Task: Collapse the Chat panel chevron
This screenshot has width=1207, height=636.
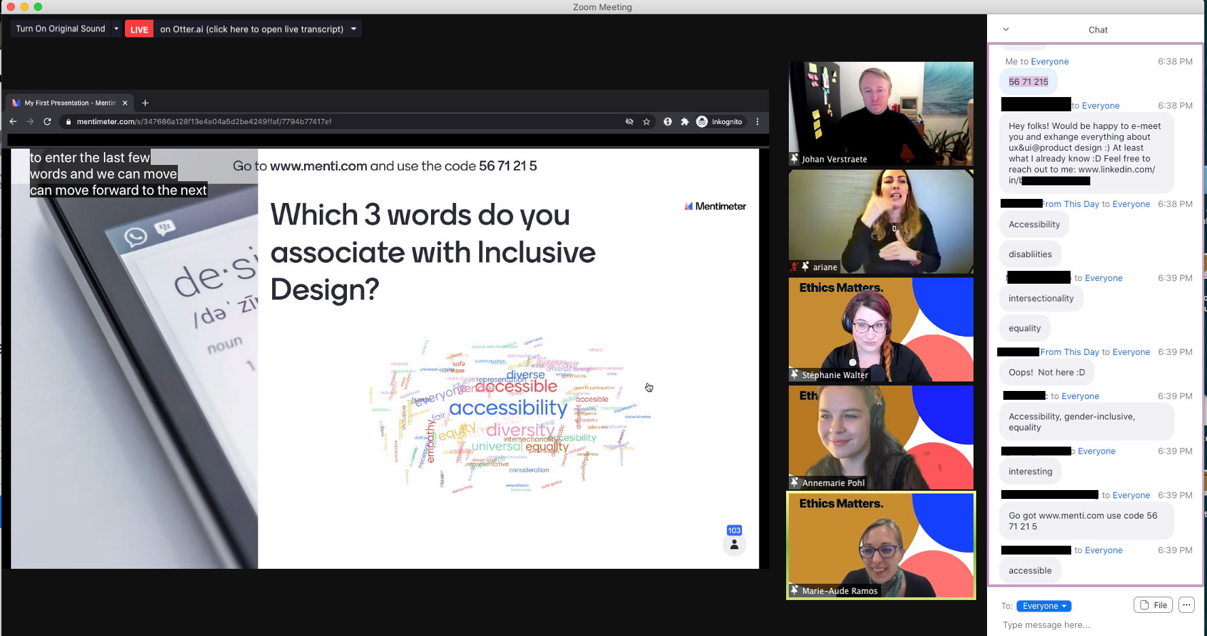Action: click(x=1006, y=29)
